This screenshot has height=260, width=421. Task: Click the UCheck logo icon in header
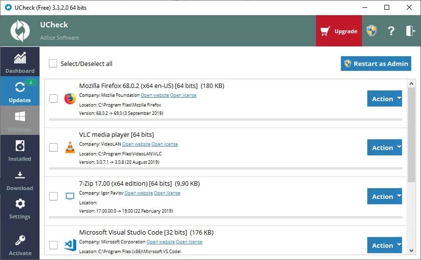click(20, 31)
